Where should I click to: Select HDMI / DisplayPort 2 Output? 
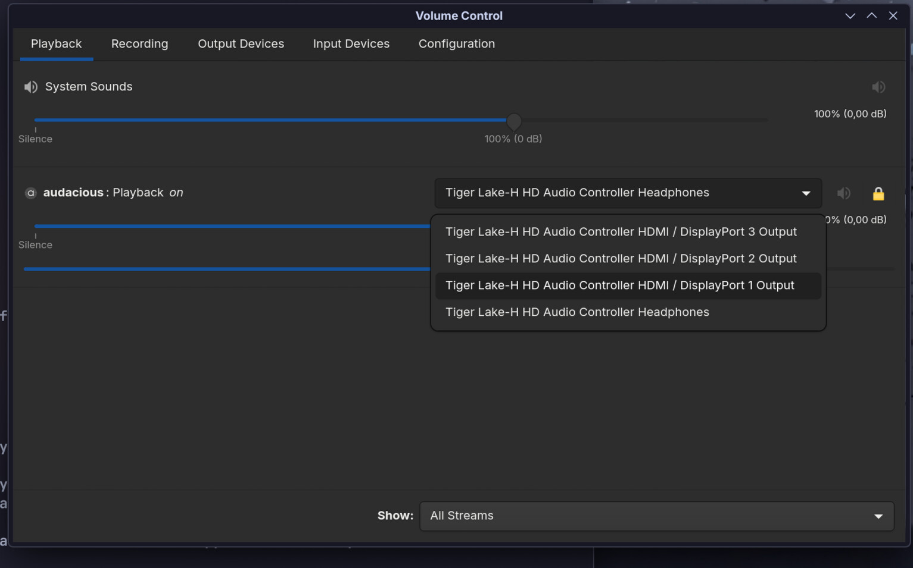(621, 259)
